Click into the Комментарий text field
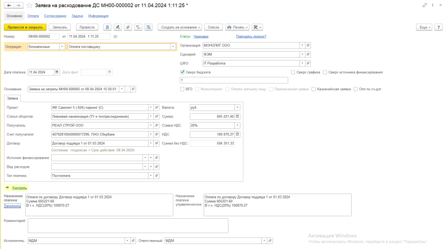 128,226
